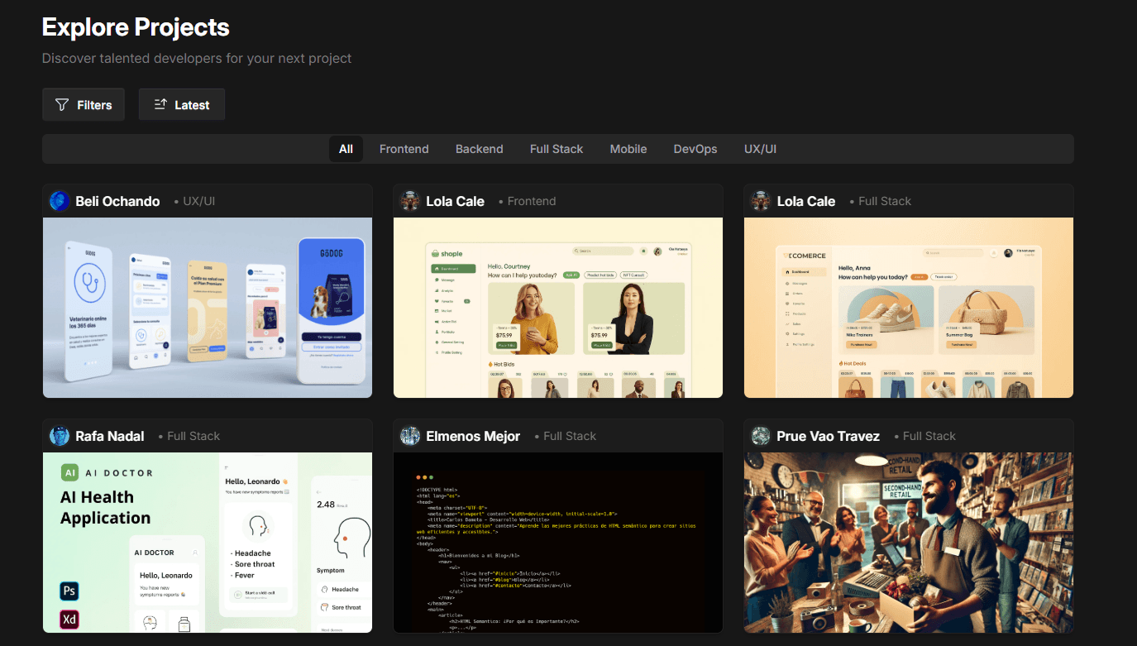Open Prue Vao Travez's profile avatar
The width and height of the screenshot is (1137, 646).
(760, 436)
